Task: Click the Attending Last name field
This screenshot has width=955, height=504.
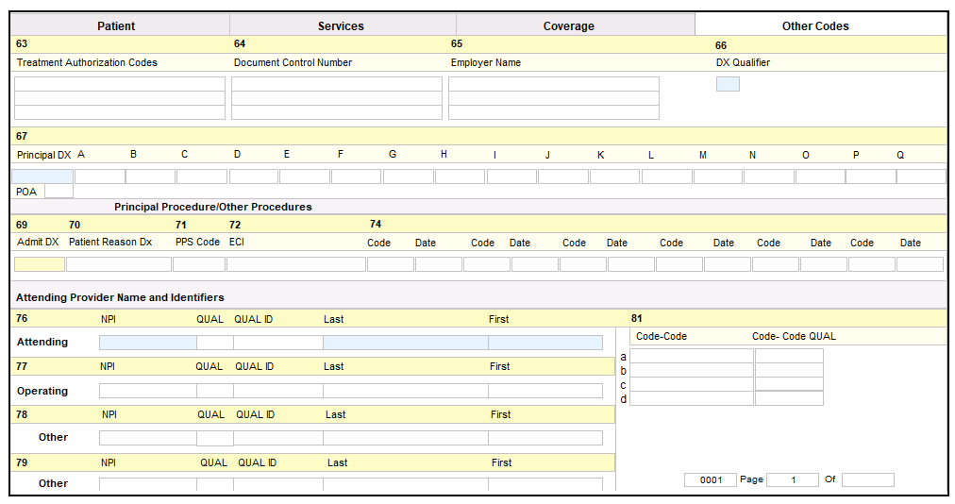Action: (405, 343)
